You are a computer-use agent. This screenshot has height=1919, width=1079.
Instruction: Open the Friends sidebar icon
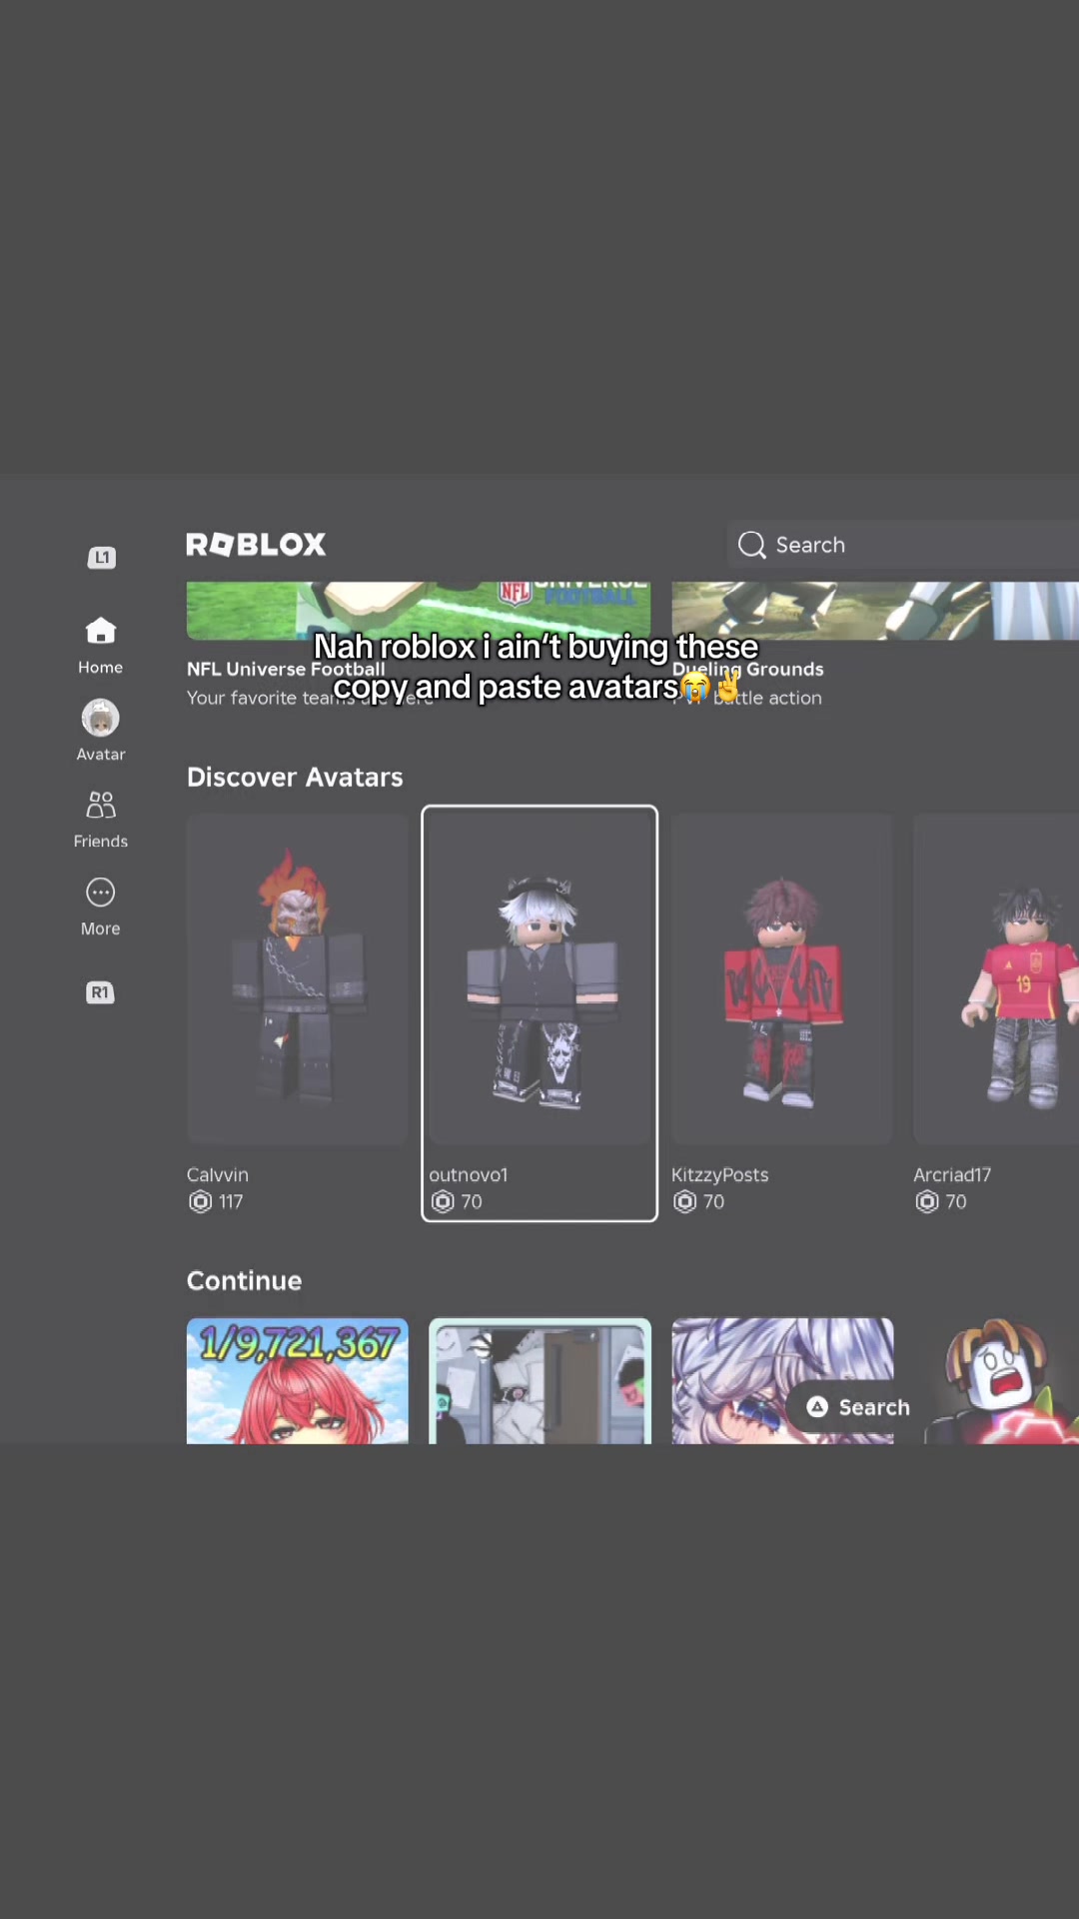tap(101, 820)
